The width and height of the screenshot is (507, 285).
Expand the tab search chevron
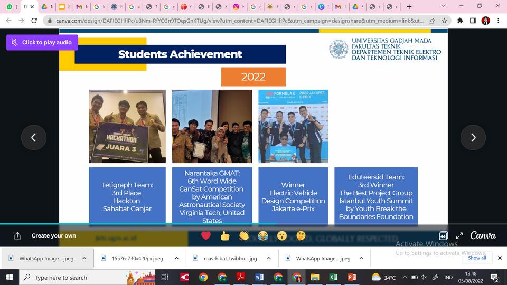pos(443,6)
